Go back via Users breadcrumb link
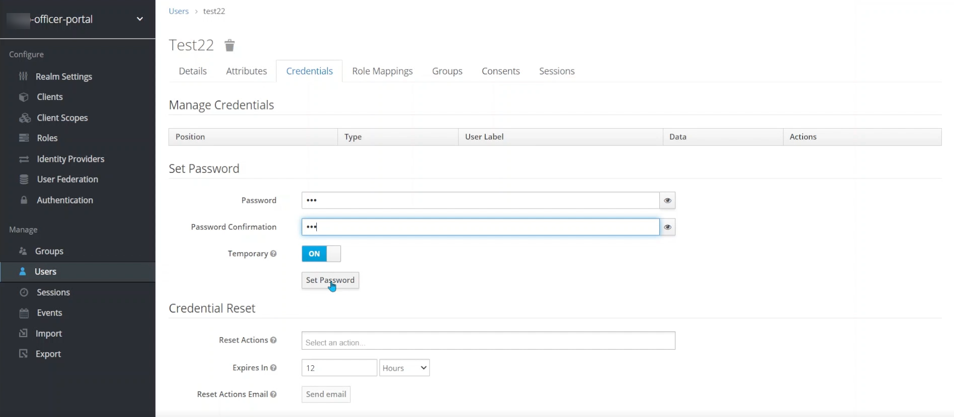954x417 pixels. (x=179, y=11)
